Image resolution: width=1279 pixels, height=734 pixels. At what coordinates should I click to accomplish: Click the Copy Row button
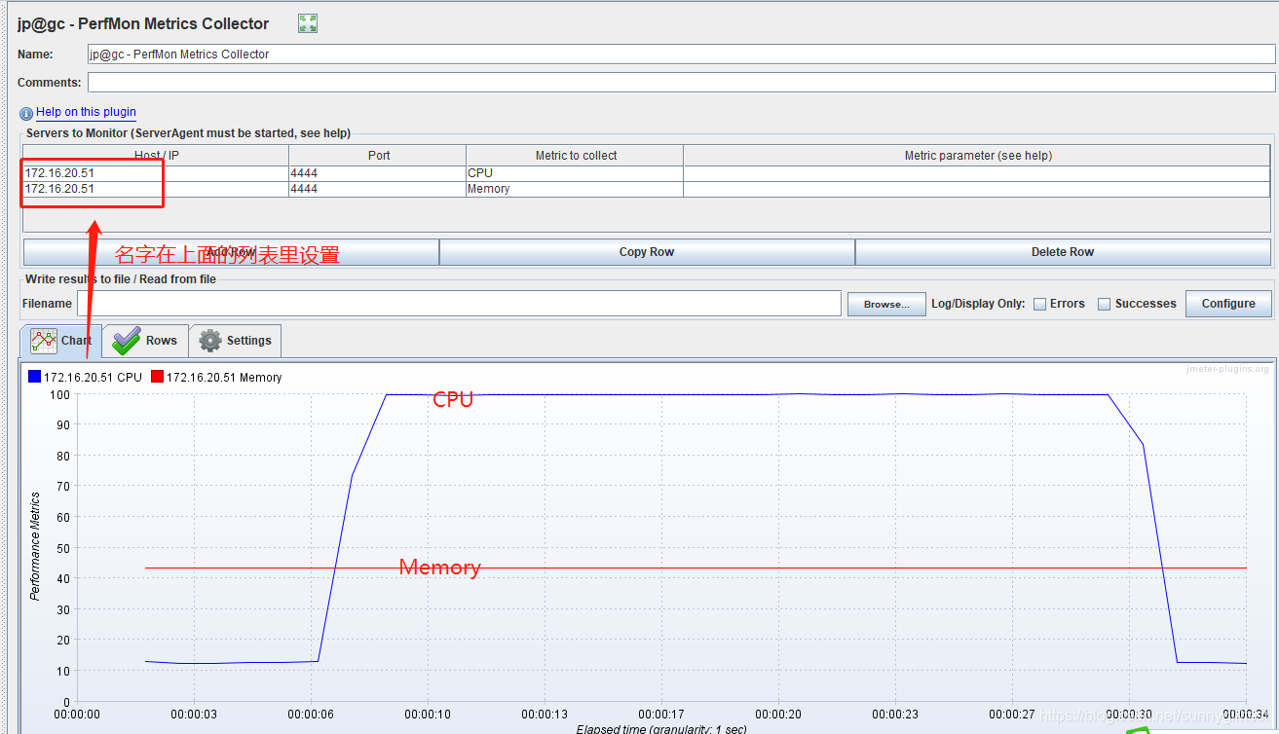coord(646,251)
